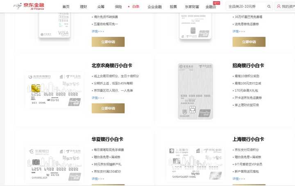295x186 pixels.
Task: Click the 送免息券免运费券 bullet text
Action: (x=247, y=24)
